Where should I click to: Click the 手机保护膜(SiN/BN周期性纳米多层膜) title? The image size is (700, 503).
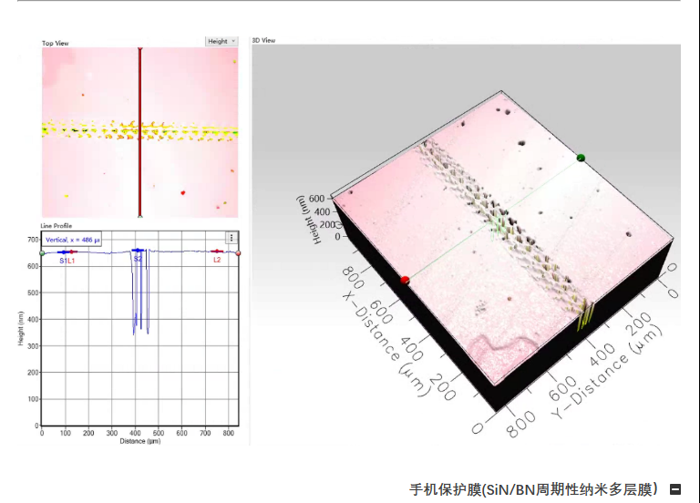(x=533, y=489)
